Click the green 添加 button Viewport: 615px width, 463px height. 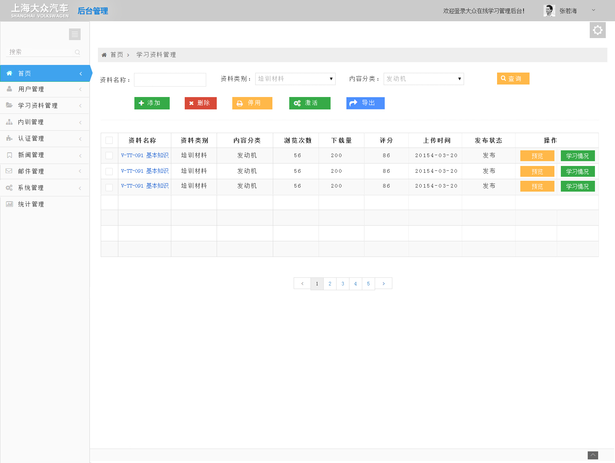[x=152, y=103]
